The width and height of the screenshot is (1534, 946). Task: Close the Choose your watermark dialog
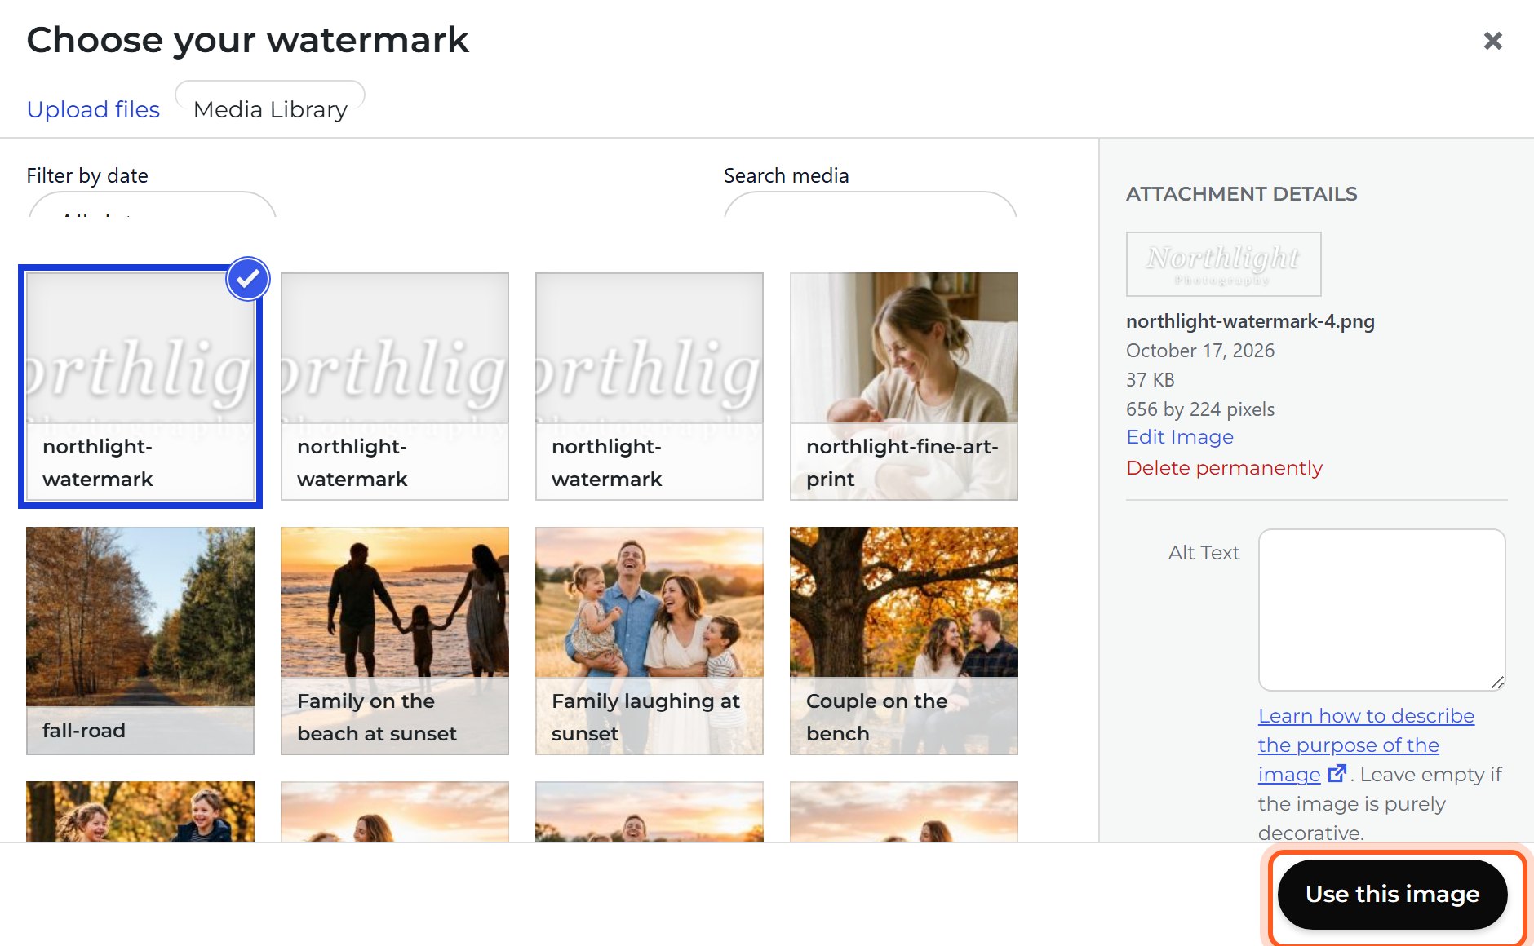click(x=1492, y=41)
